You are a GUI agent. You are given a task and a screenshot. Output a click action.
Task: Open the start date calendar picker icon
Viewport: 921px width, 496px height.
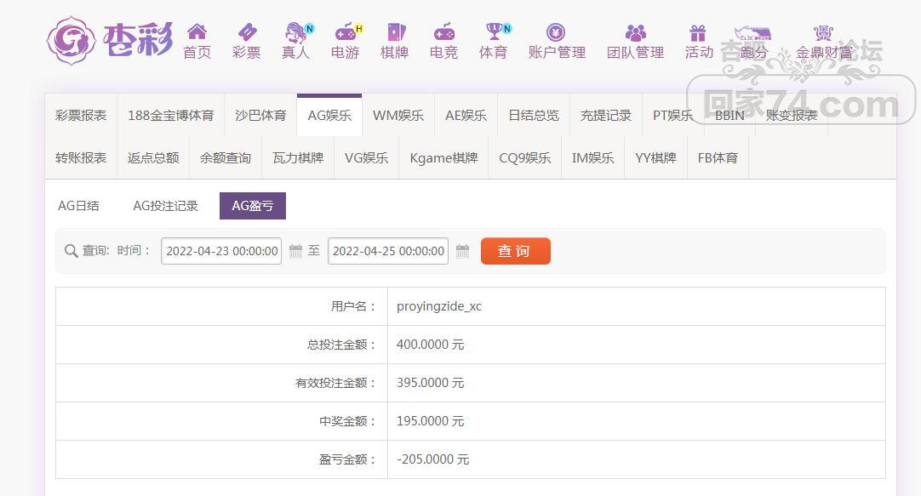coord(296,251)
